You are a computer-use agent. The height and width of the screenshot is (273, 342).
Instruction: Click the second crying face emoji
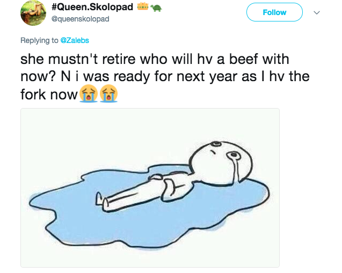108,94
